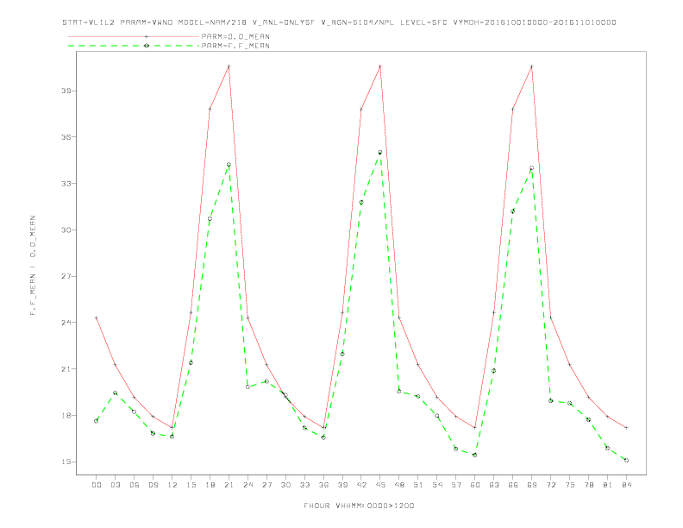This screenshot has height=528, width=683.
Task: Click the green circle marker at hour 48
Action: (399, 391)
